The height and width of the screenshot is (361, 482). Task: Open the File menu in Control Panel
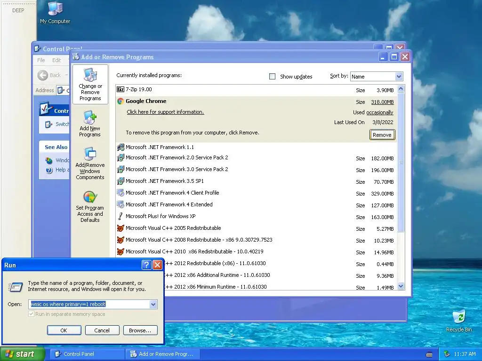tap(41, 60)
